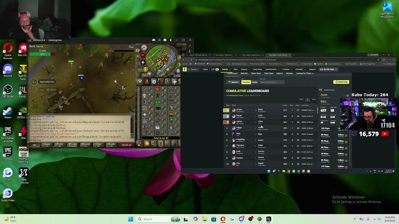Image resolution: width=399 pixels, height=224 pixels.
Task: Switch to the Player Stats tab
Action: pos(256,73)
